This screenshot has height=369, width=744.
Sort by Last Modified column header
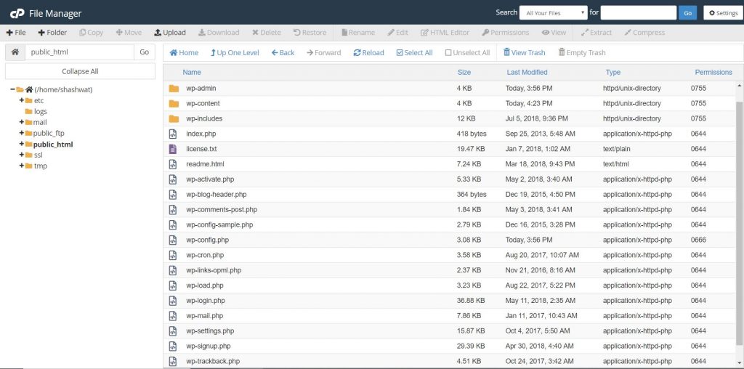pos(527,72)
